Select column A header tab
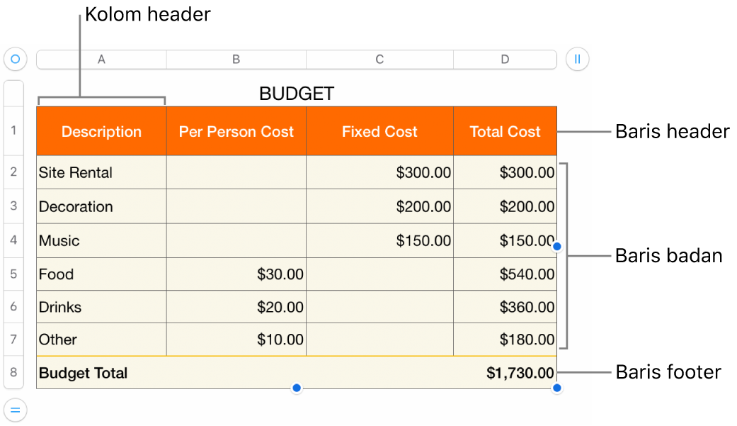 pyautogui.click(x=101, y=60)
